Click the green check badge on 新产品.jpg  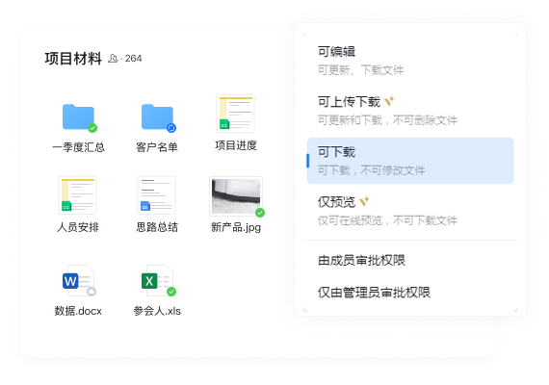click(x=260, y=213)
